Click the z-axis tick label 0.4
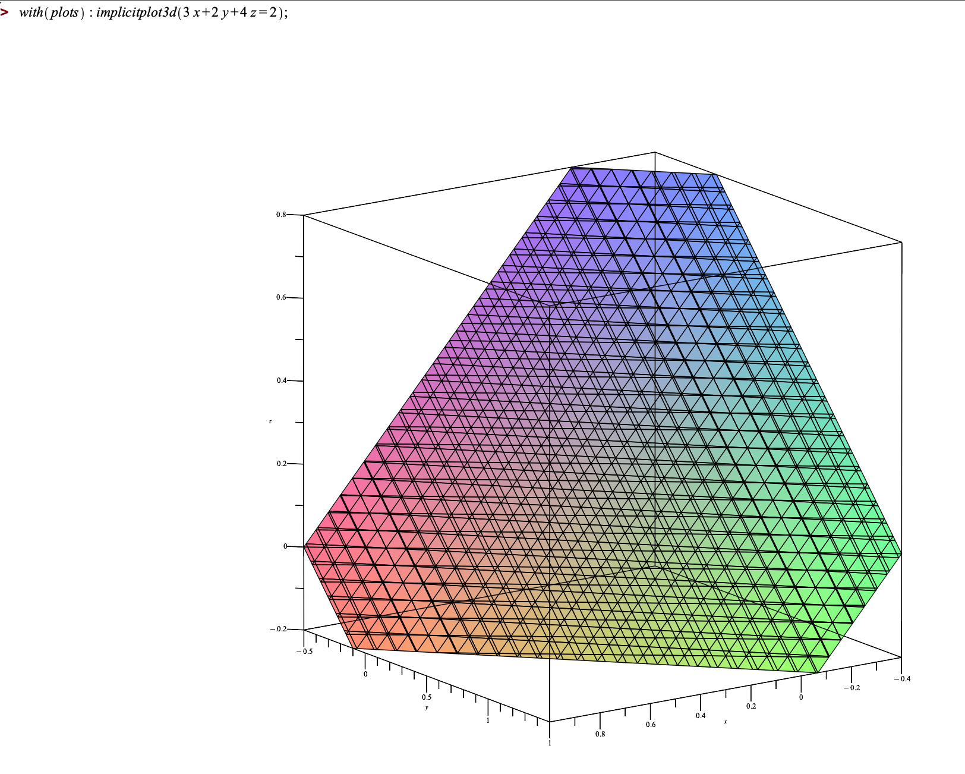The width and height of the screenshot is (965, 774). [x=281, y=380]
